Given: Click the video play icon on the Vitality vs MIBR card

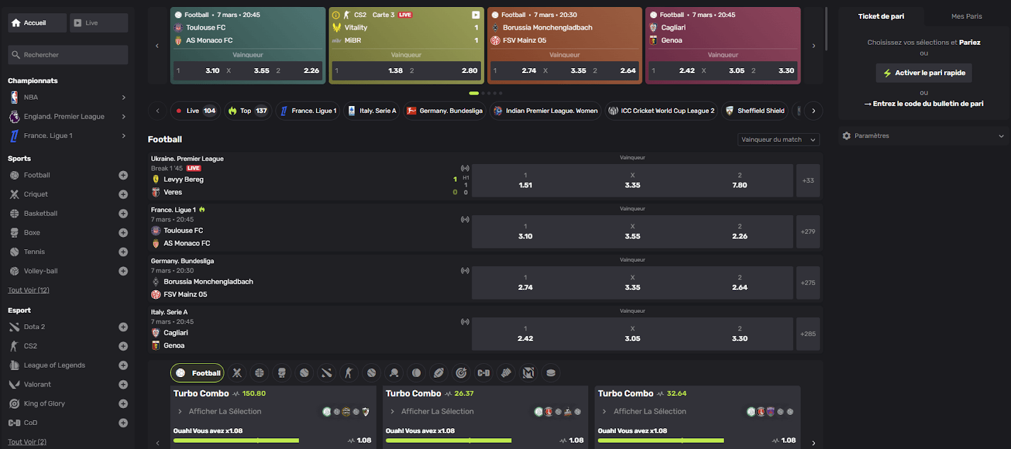Looking at the screenshot, I should [x=476, y=15].
